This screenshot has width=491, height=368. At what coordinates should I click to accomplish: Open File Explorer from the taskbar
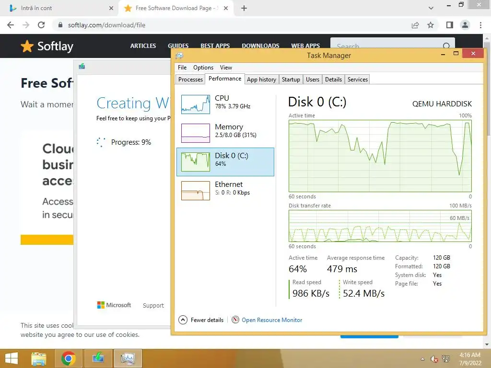(39, 358)
